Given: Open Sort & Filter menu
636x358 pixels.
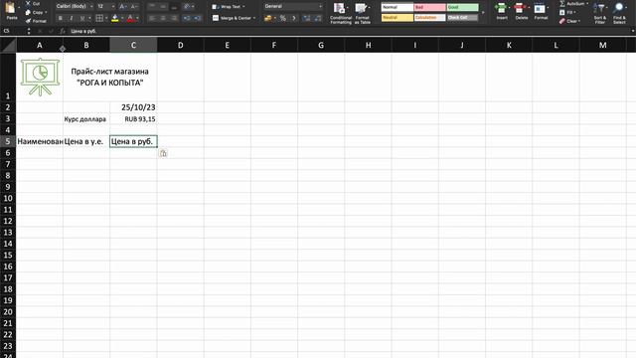Looking at the screenshot, I should (600, 13).
